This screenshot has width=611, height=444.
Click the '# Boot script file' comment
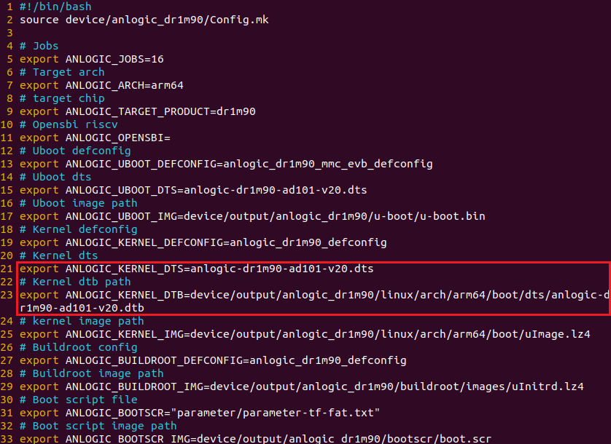[x=78, y=400]
